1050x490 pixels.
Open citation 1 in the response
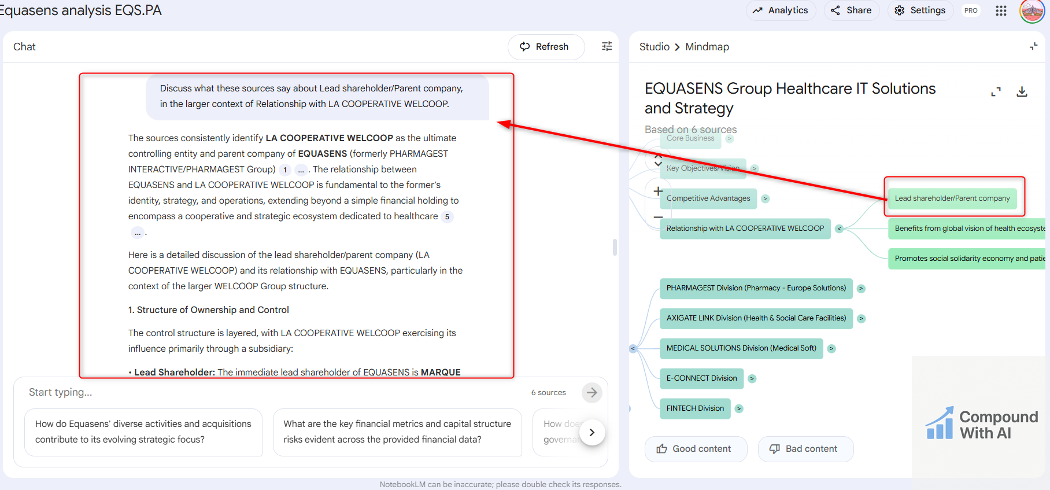(x=285, y=170)
